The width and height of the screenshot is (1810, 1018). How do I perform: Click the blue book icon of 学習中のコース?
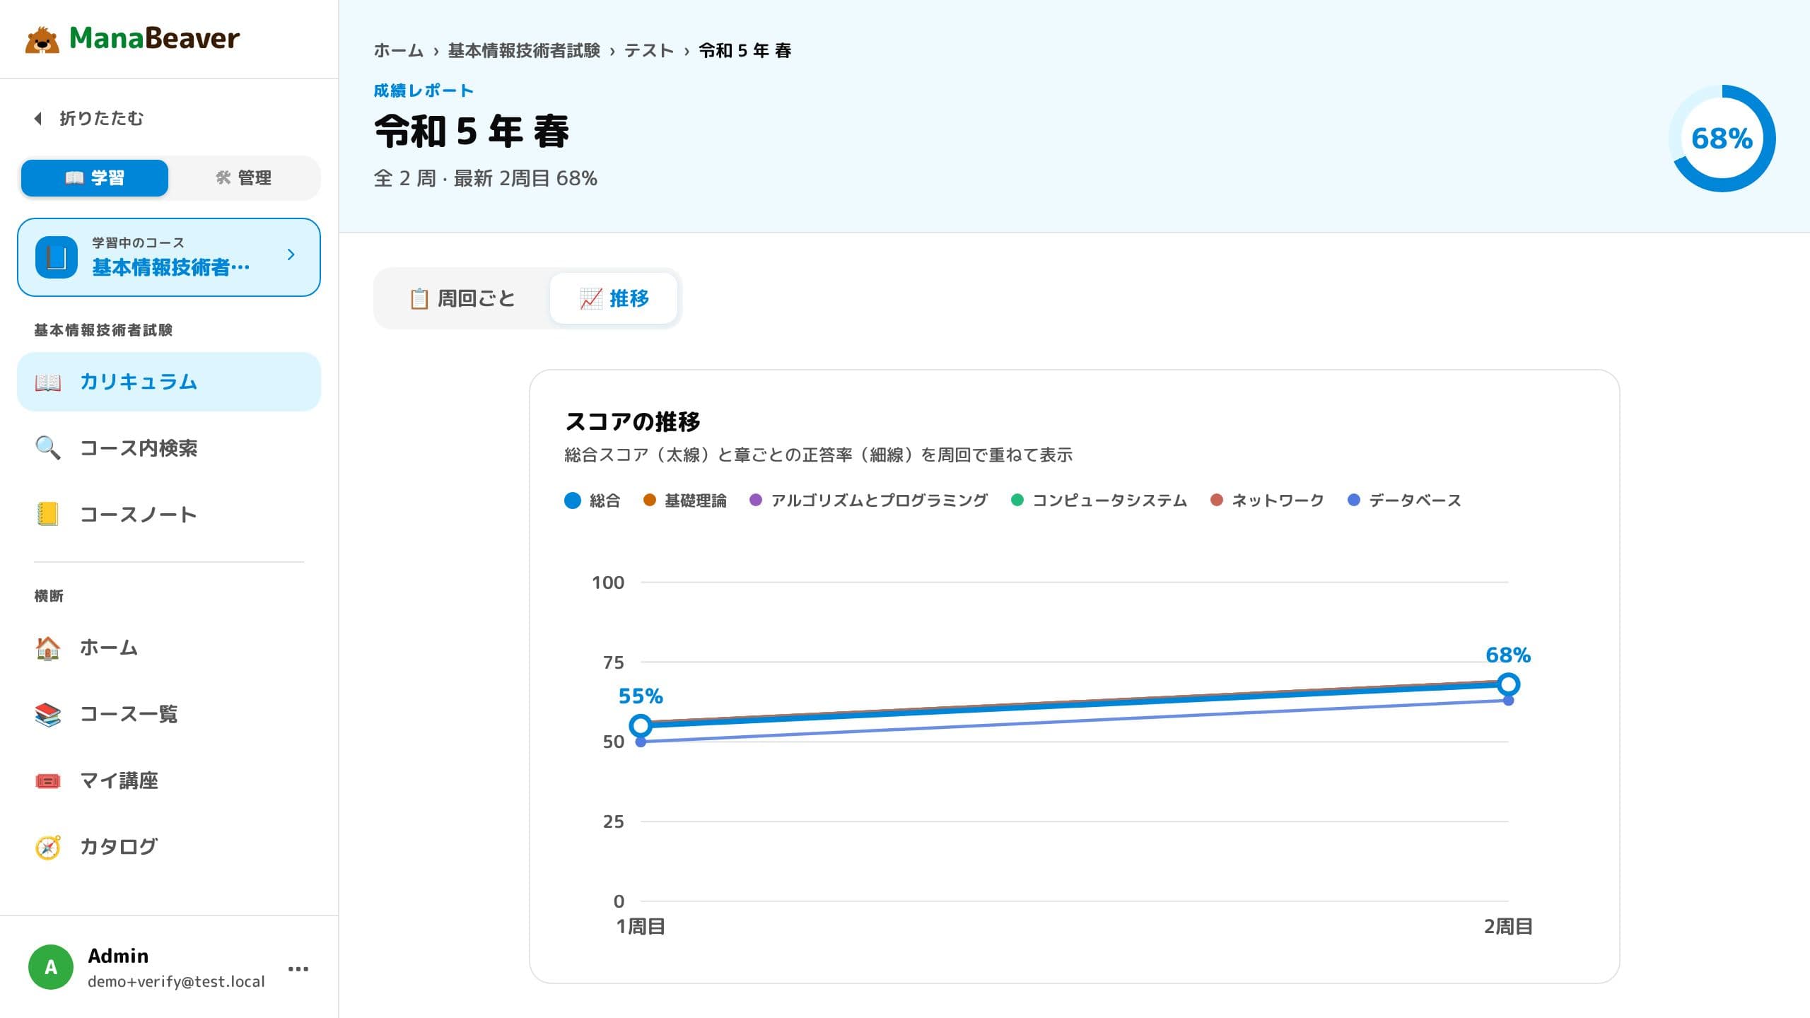[57, 257]
